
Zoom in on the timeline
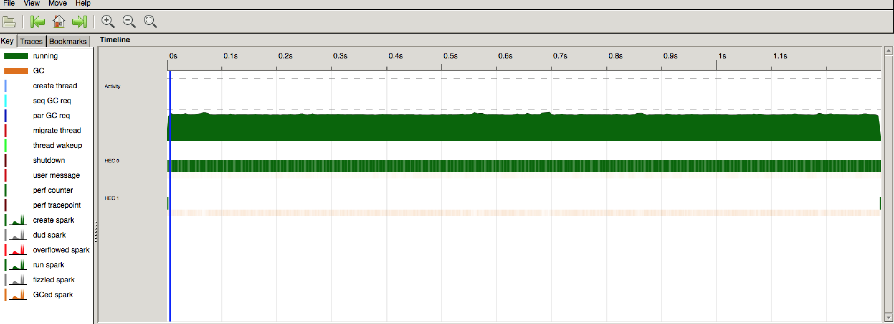(107, 21)
